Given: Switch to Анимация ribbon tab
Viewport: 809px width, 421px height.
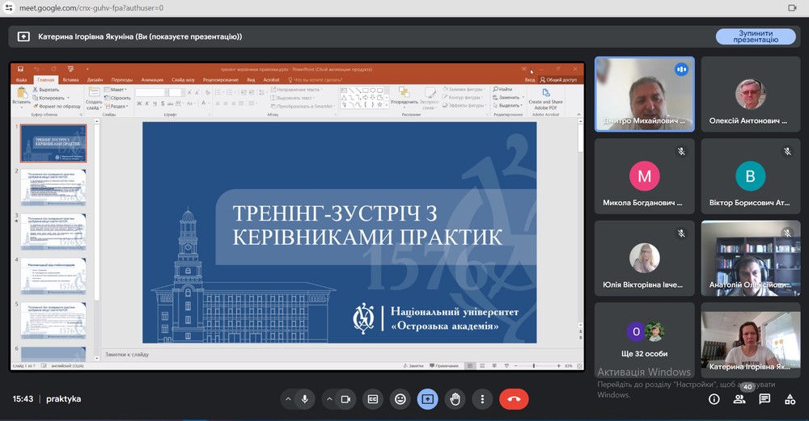Looking at the screenshot, I should point(152,80).
